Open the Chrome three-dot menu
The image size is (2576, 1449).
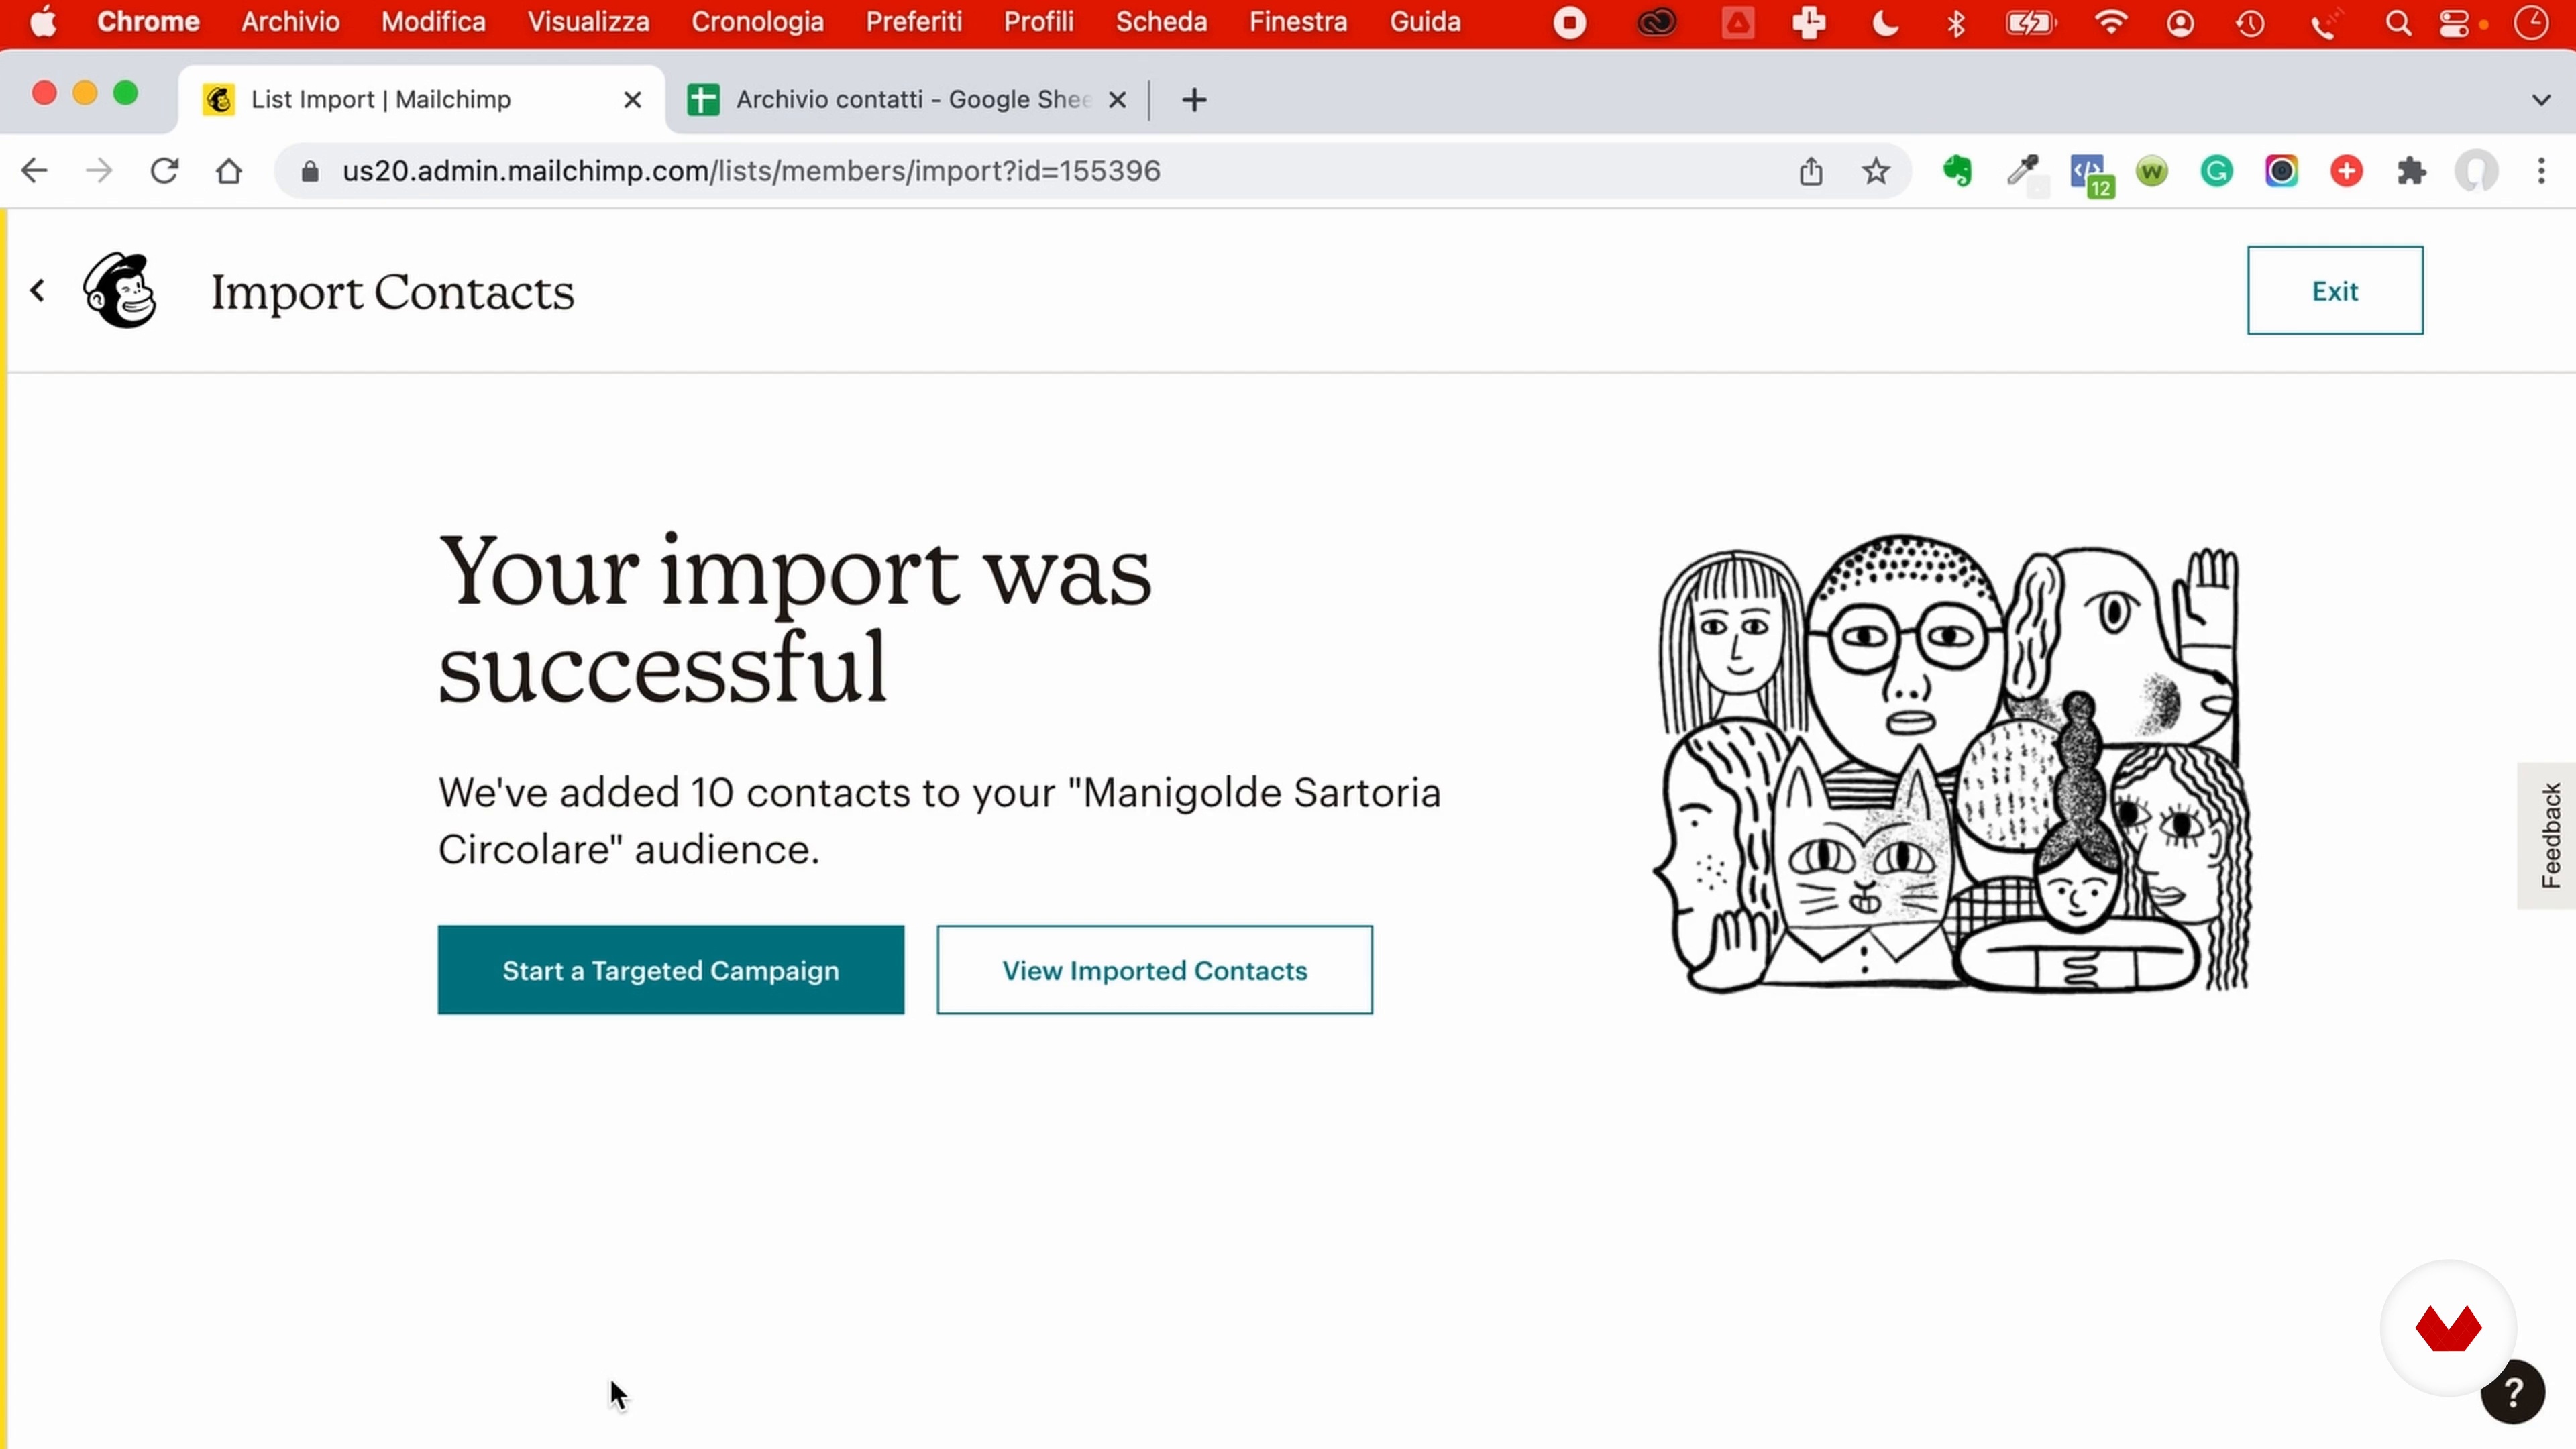point(2541,171)
